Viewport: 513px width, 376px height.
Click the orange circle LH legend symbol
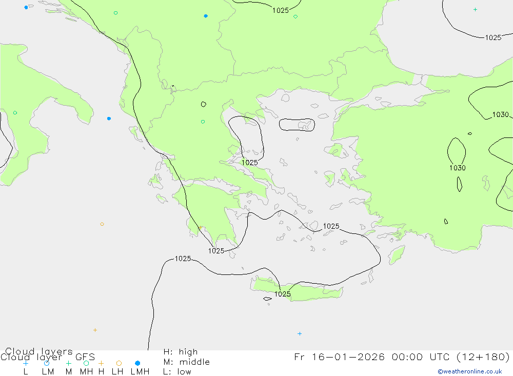click(x=119, y=363)
